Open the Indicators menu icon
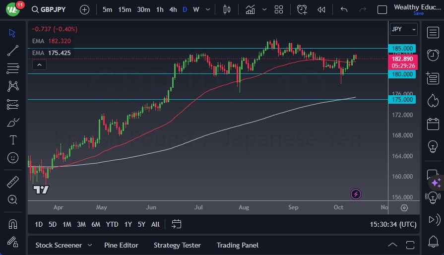444x255 pixels. point(251,9)
